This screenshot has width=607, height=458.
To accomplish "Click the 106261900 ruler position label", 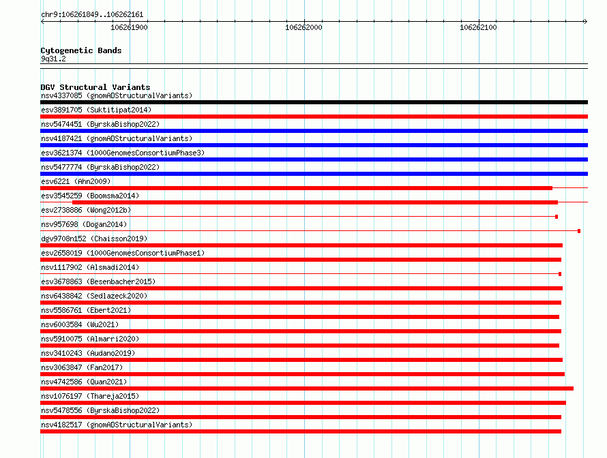I will click(129, 27).
